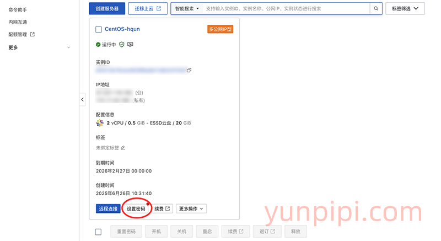Select the CentOS-hqun instance checkbox
Image resolution: width=441 pixels, height=241 pixels.
99,29
